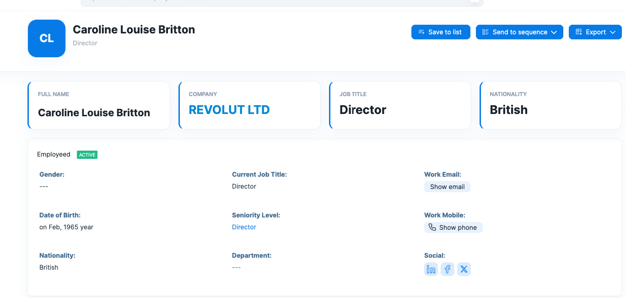Open the REVOLUT LTD company link

pyautogui.click(x=229, y=110)
